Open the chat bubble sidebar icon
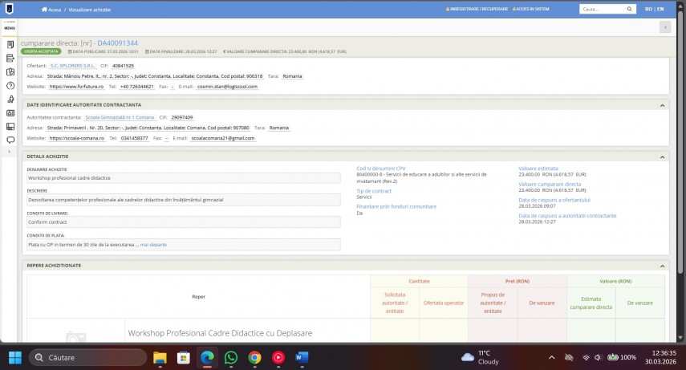 (x=10, y=139)
